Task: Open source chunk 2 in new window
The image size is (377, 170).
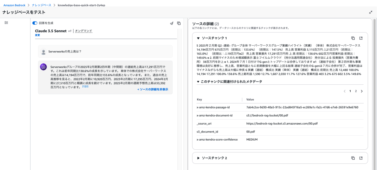Action: (x=361, y=158)
